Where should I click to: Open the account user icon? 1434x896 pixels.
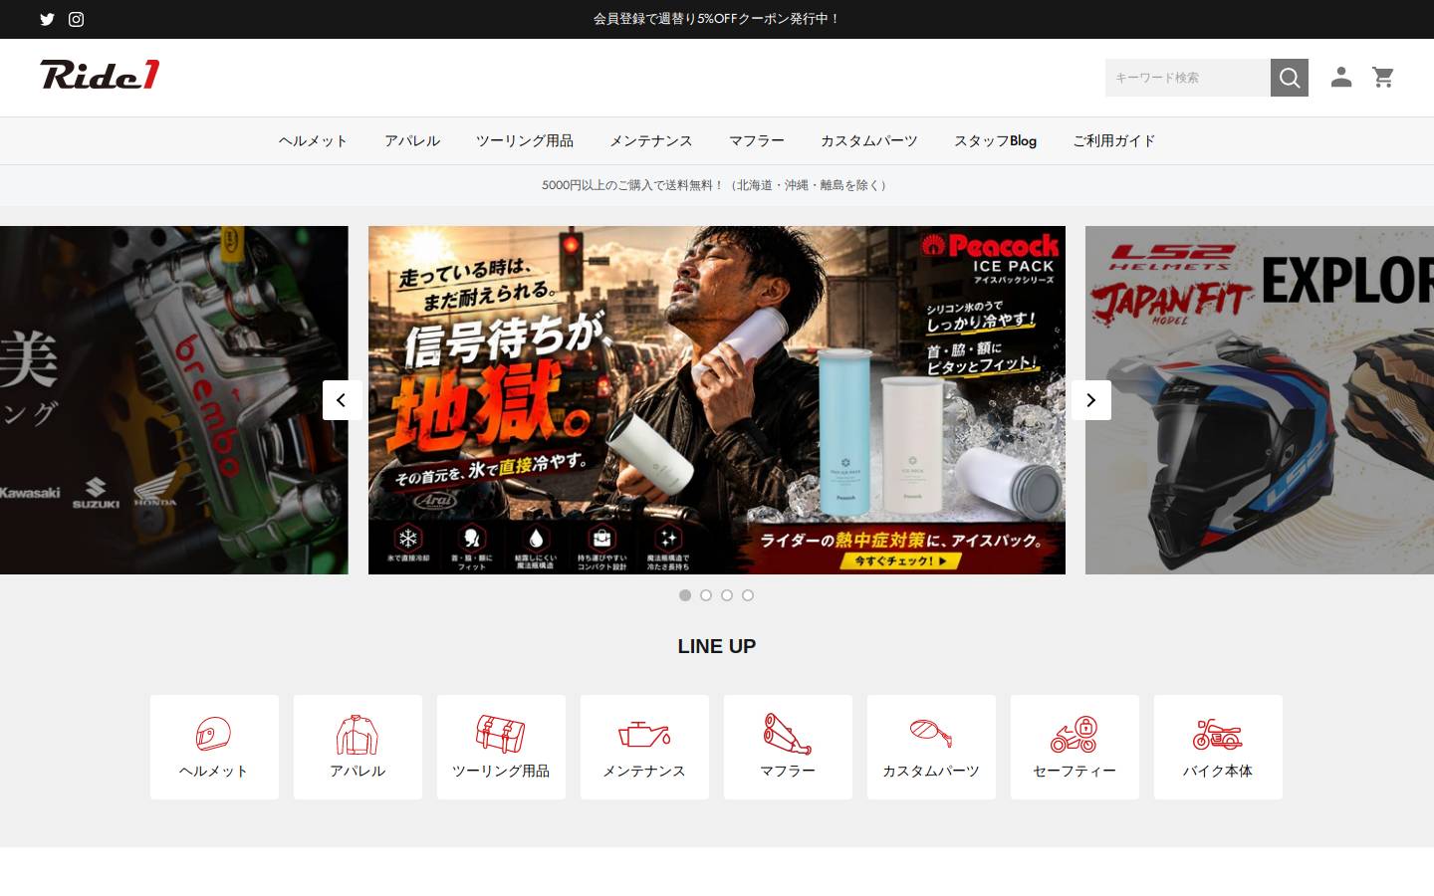(x=1341, y=77)
